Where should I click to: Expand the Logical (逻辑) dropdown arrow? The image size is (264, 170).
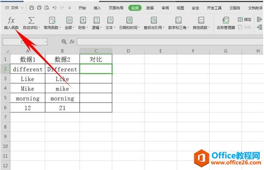pyautogui.click(x=101, y=27)
